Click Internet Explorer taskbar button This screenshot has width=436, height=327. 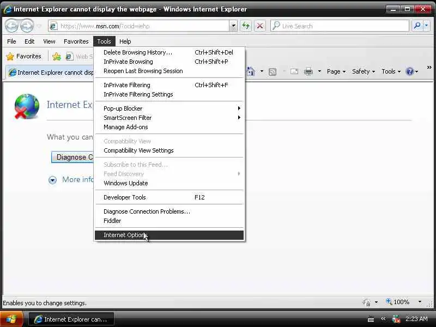71,319
